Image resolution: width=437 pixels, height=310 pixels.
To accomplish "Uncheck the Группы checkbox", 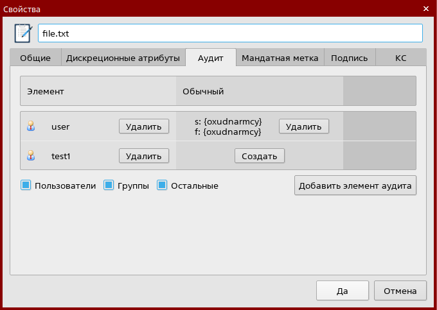I will pyautogui.click(x=109, y=185).
